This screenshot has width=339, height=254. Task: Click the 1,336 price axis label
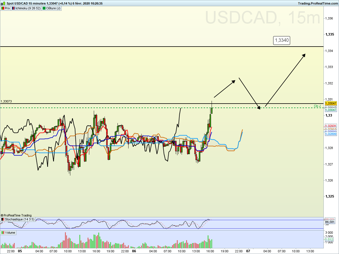point(329,18)
